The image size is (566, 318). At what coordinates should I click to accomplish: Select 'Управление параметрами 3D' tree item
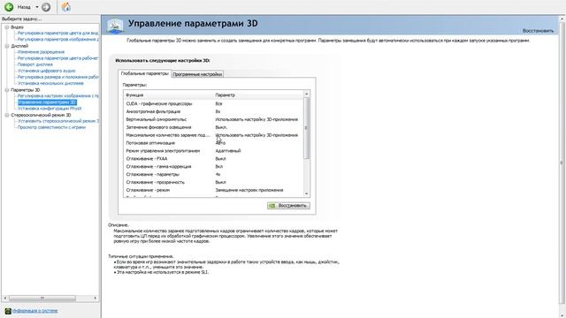[47, 102]
